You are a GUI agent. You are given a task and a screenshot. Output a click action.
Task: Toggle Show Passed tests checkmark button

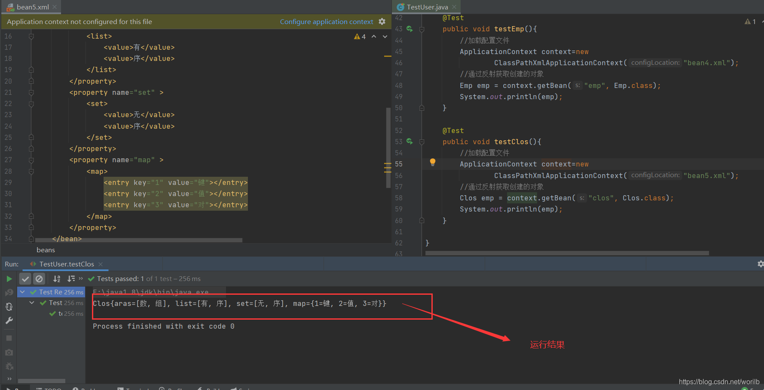(25, 279)
